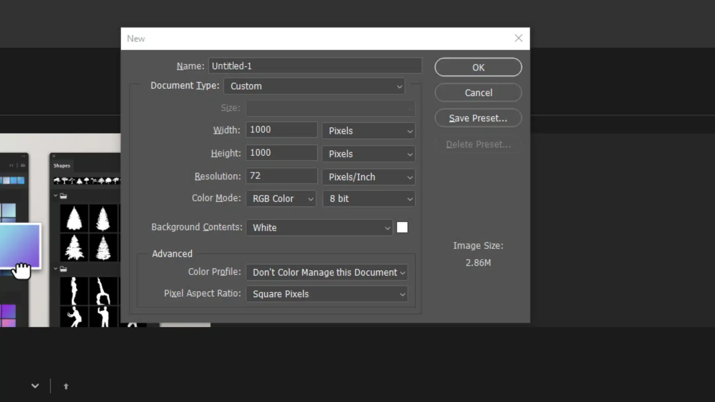
Task: Click the White background color swatch
Action: (x=402, y=227)
